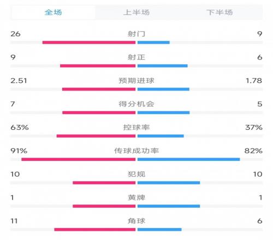Image resolution: width=273 pixels, height=240 pixels.
Task: Click the 角球 stat label
Action: click(x=136, y=221)
